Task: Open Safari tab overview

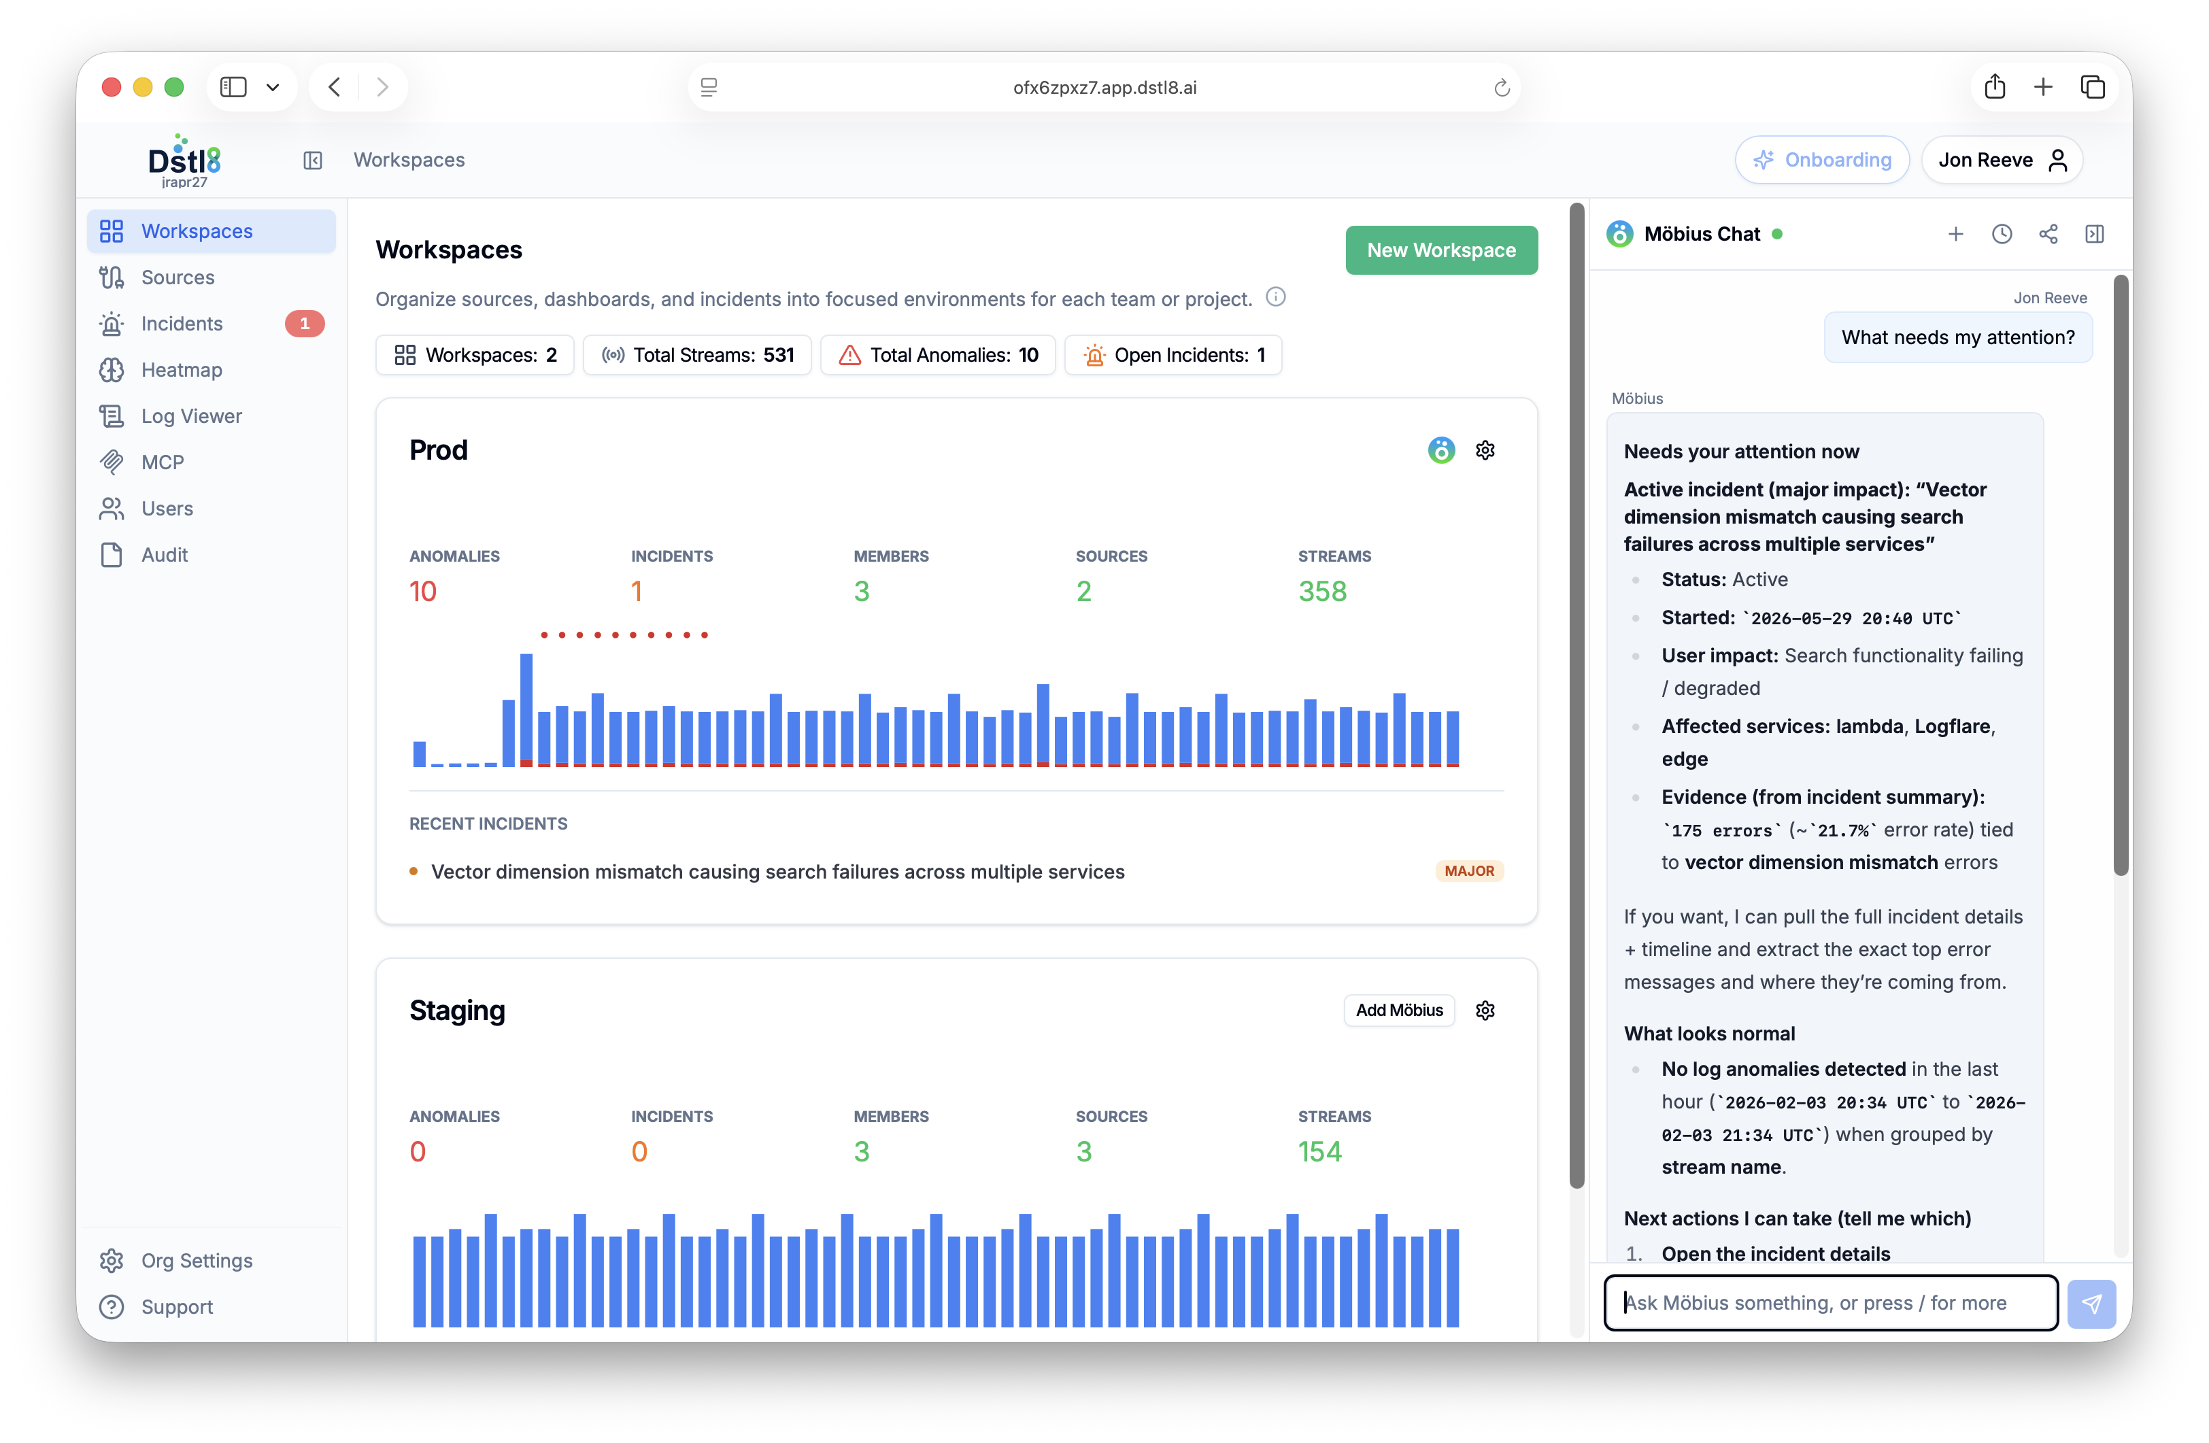Action: pos(2092,87)
